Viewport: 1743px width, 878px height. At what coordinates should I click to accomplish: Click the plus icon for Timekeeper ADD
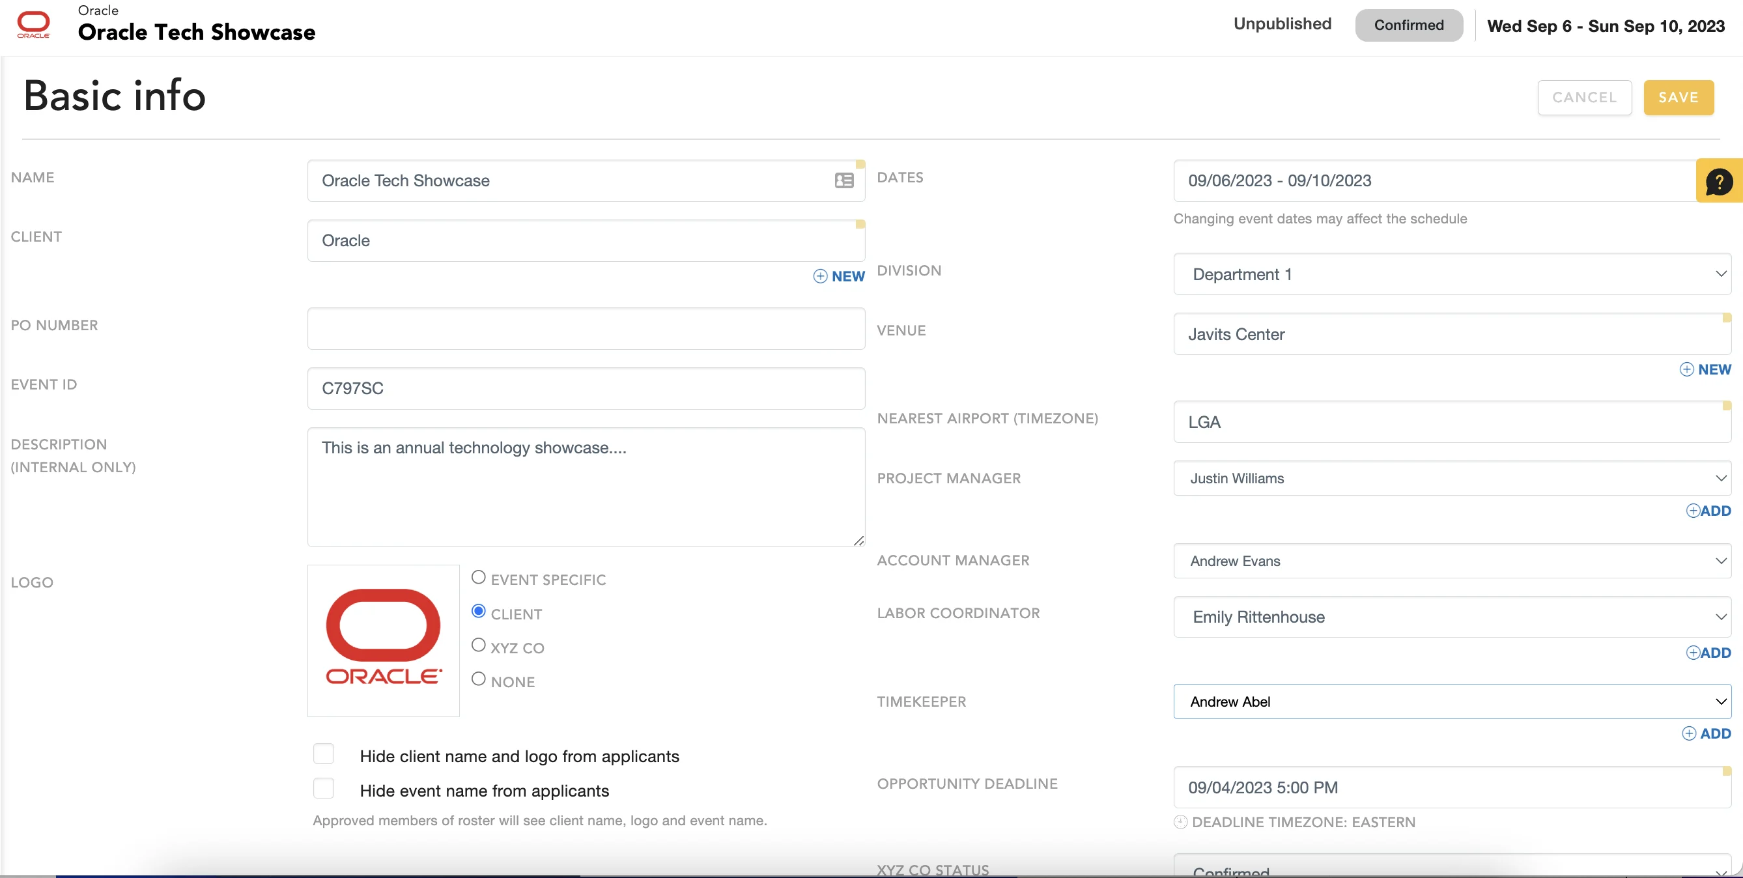point(1689,733)
